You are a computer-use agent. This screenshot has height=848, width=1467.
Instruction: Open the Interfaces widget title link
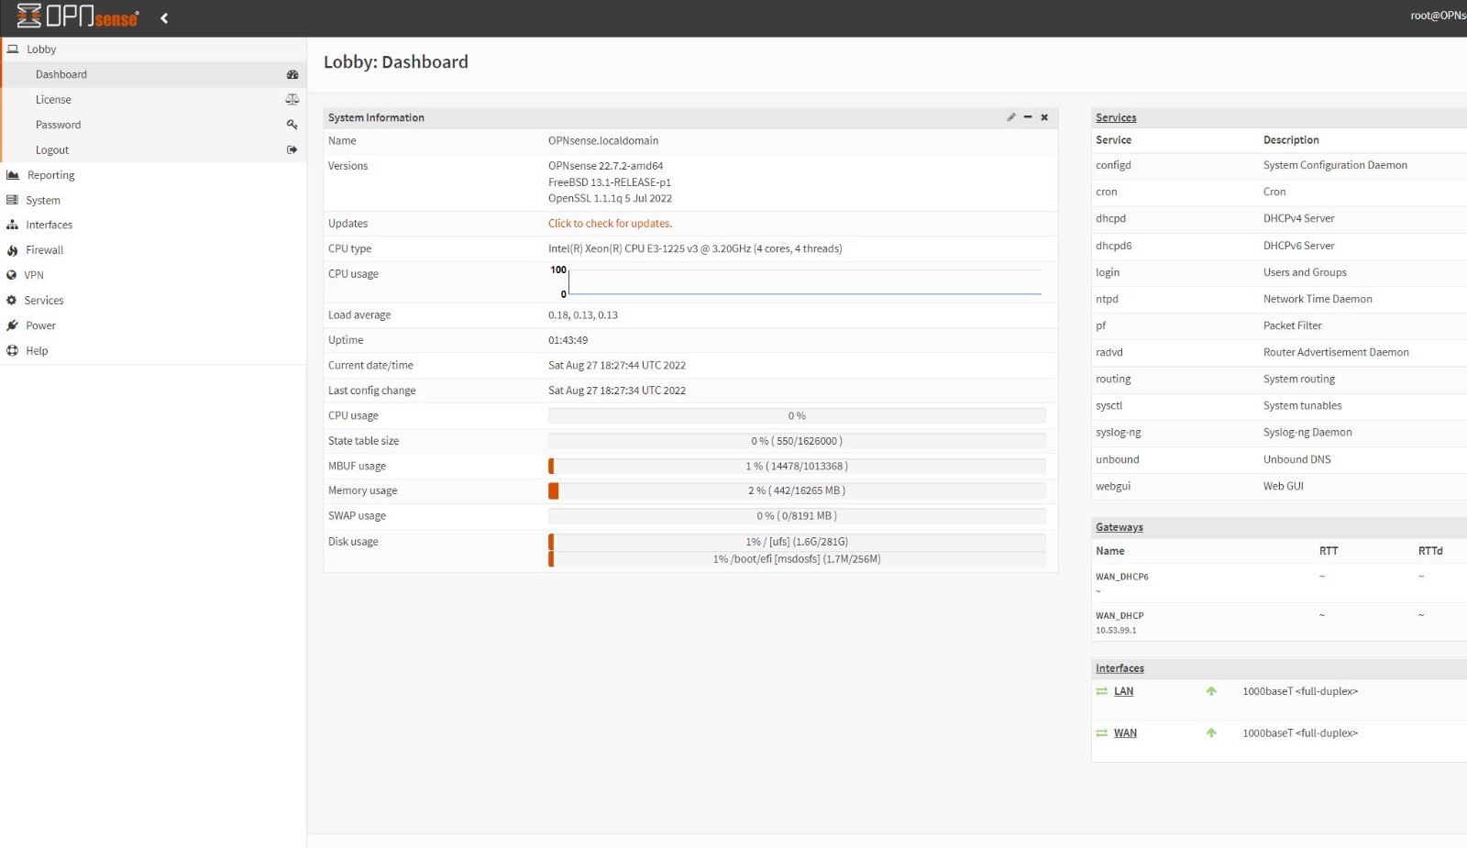pyautogui.click(x=1120, y=668)
